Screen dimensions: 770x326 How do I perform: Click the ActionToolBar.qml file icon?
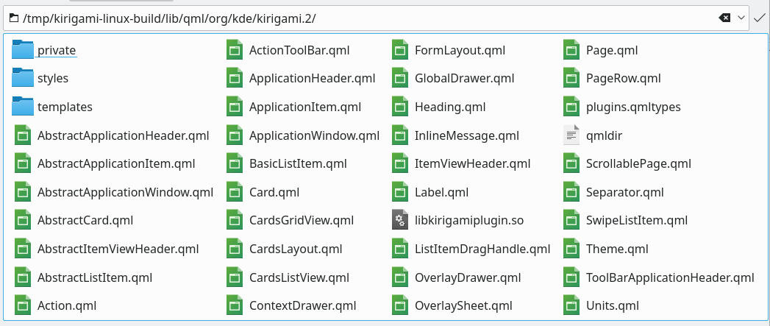(x=235, y=49)
